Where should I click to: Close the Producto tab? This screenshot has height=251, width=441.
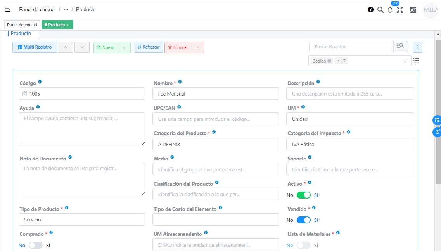coord(68,25)
